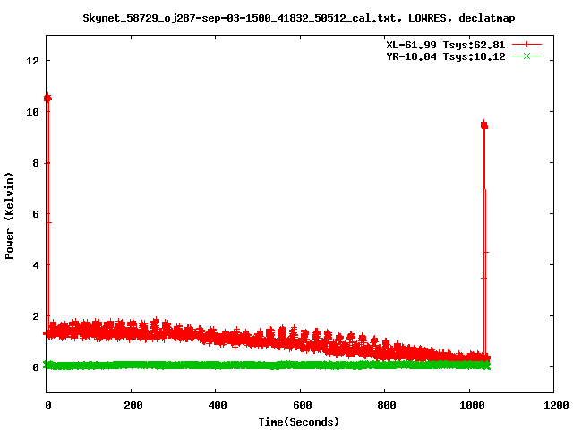
Task: Click the y-axis tick label '4'
Action: point(36,265)
